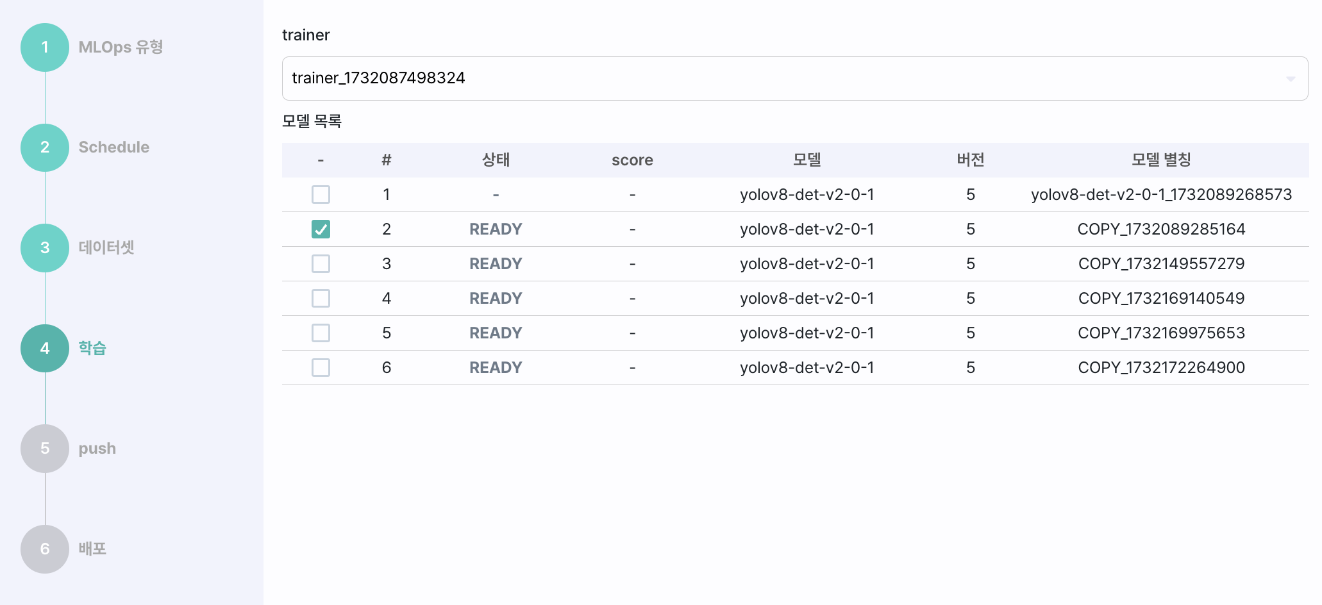Open the trainer dropdown arrow

coord(1291,79)
